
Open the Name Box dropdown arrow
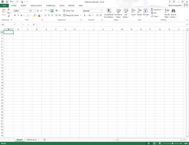click(x=14, y=25)
